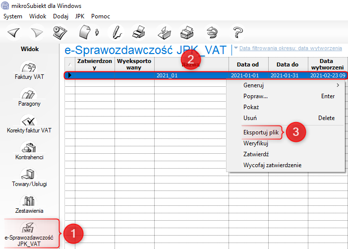348x249 pixels.
Task: Click the fax printer toolbar icon
Action: point(187,33)
